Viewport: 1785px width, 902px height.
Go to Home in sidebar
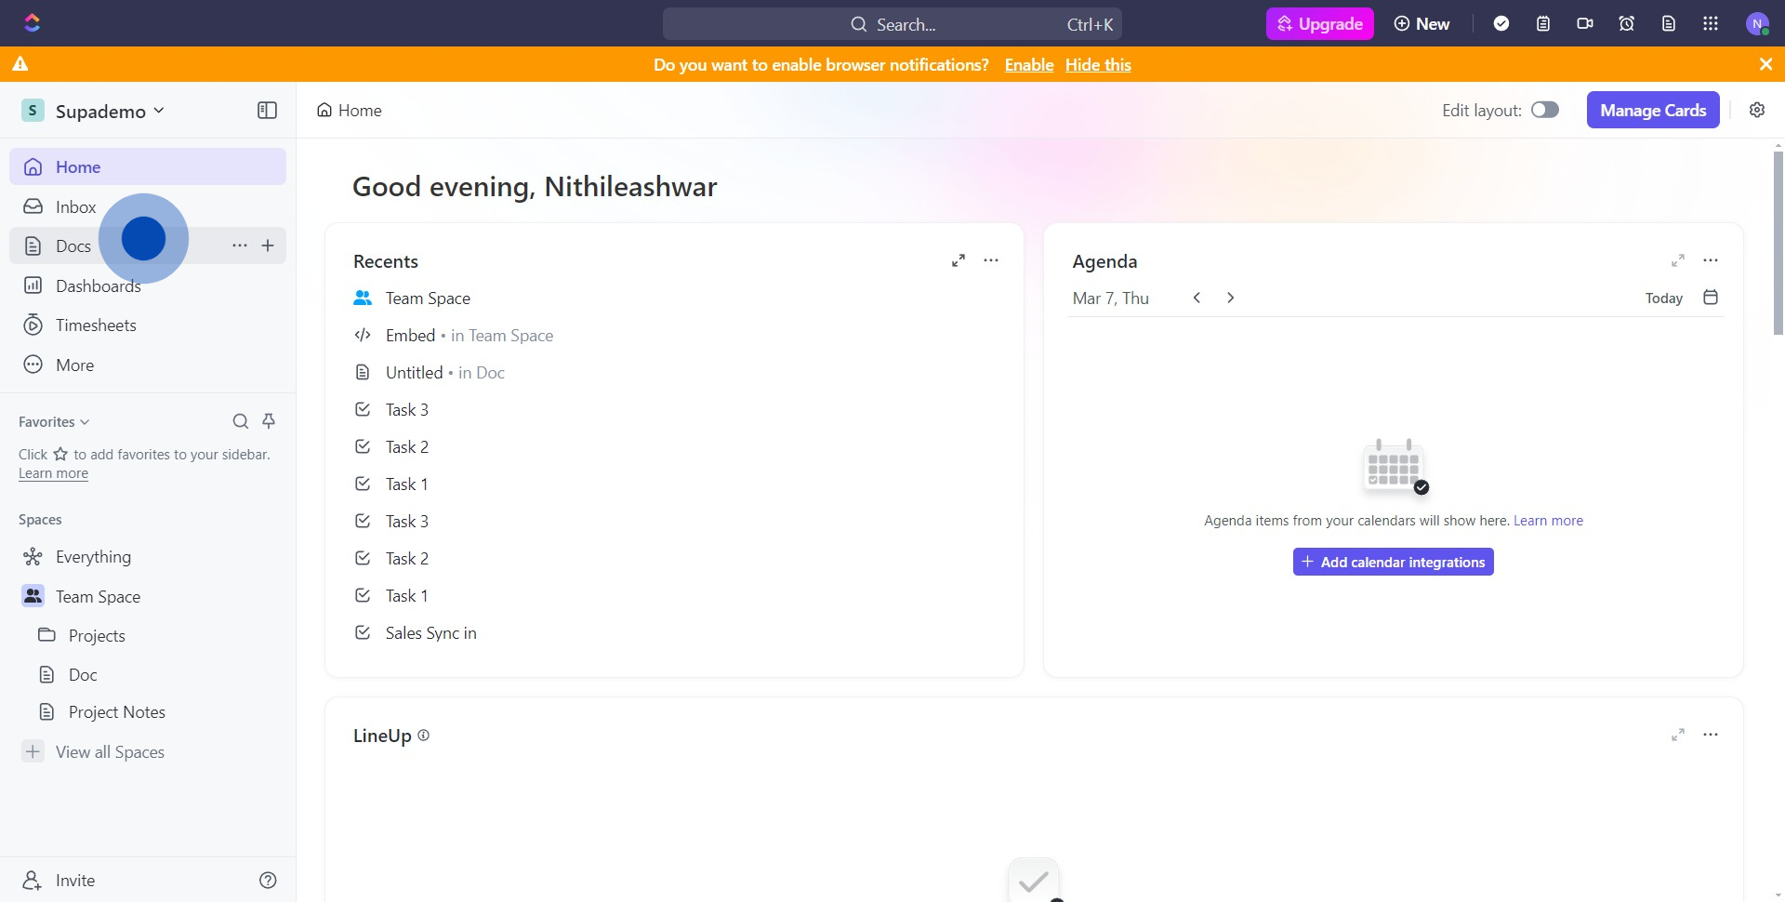[148, 167]
